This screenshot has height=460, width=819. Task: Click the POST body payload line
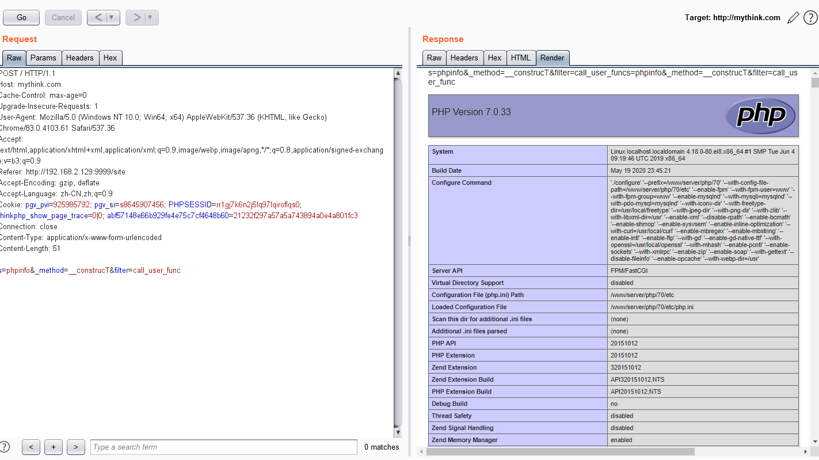point(90,270)
